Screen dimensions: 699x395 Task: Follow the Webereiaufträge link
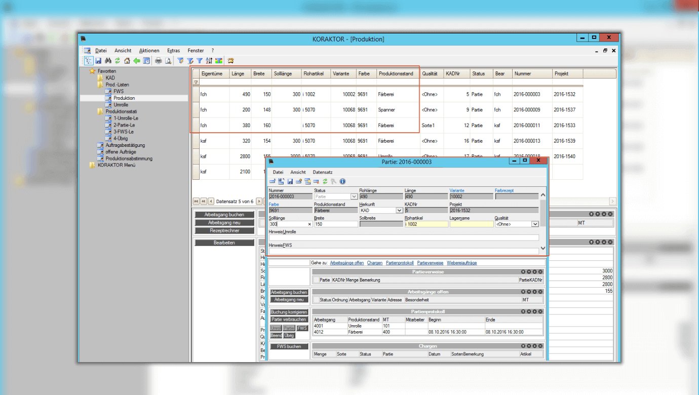461,263
